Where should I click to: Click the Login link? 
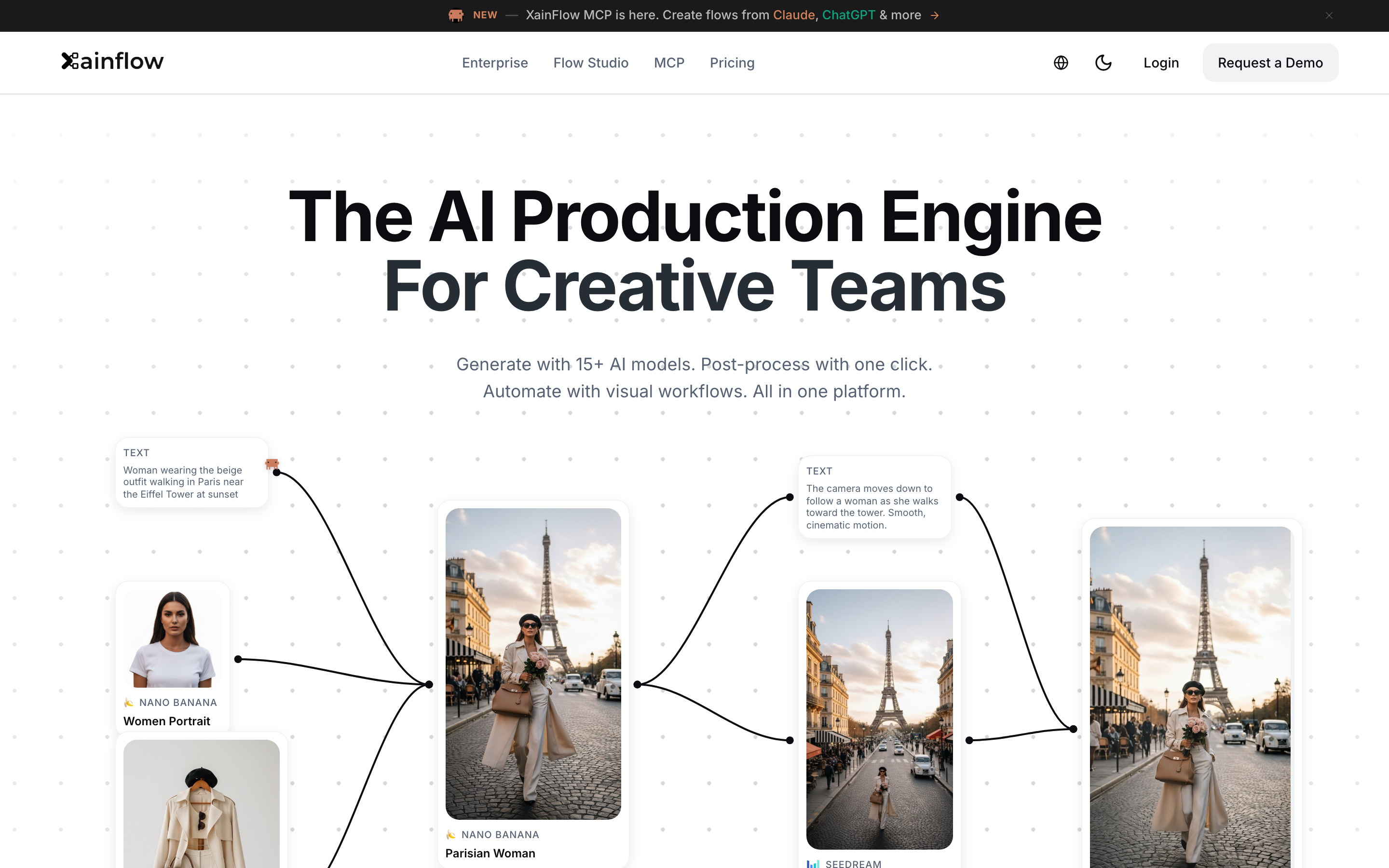click(1160, 63)
